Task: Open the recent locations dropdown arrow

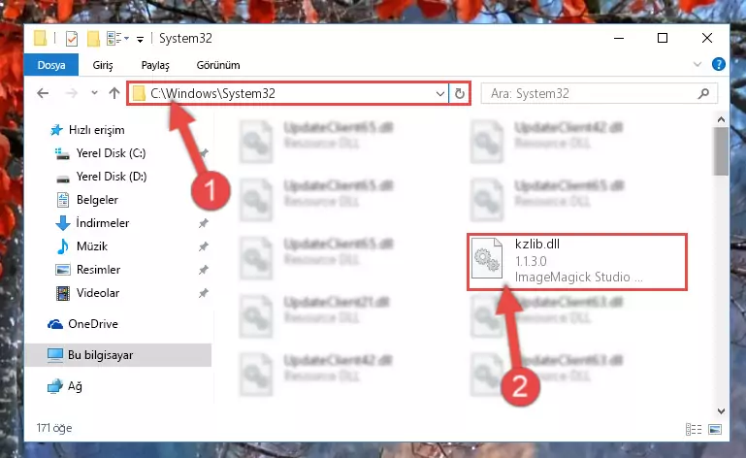Action: tap(94, 93)
